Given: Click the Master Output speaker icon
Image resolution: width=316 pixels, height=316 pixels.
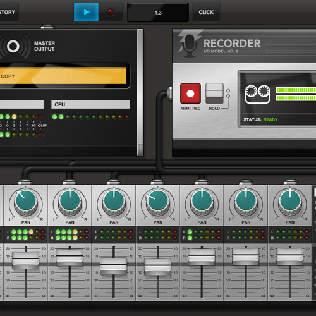Looking at the screenshot, I should coord(13,46).
